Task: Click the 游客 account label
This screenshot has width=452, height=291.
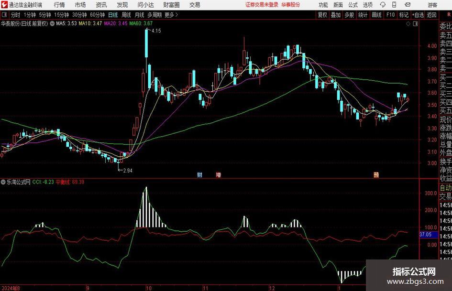Action: point(432,5)
